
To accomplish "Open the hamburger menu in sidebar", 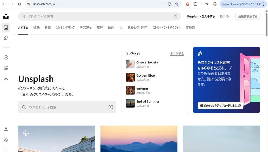I will click(6, 150).
